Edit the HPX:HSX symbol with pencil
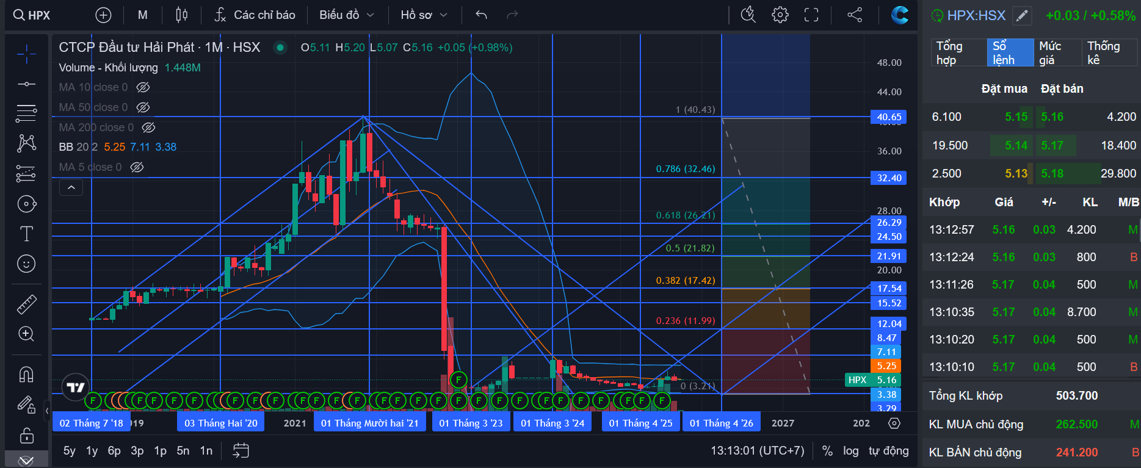 pos(1022,16)
